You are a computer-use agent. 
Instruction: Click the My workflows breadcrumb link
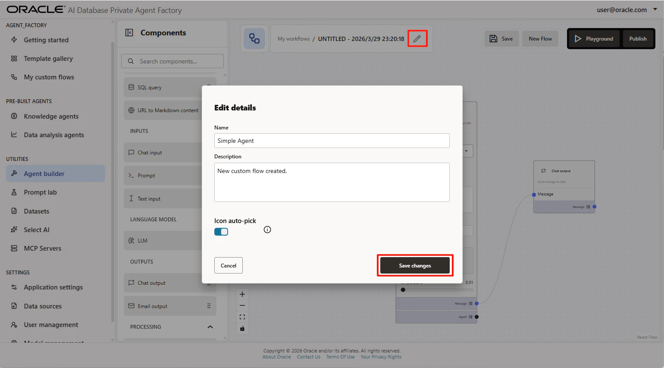pos(294,39)
